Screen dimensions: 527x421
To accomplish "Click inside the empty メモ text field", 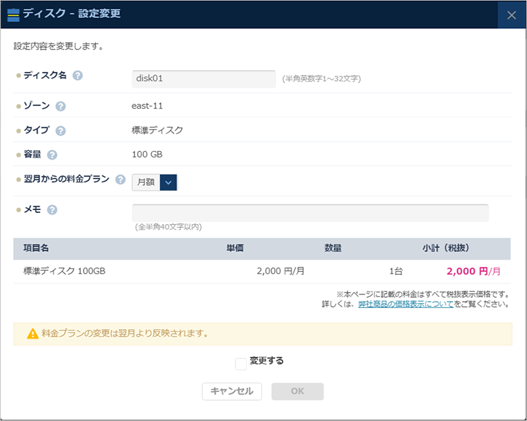I will [x=310, y=212].
